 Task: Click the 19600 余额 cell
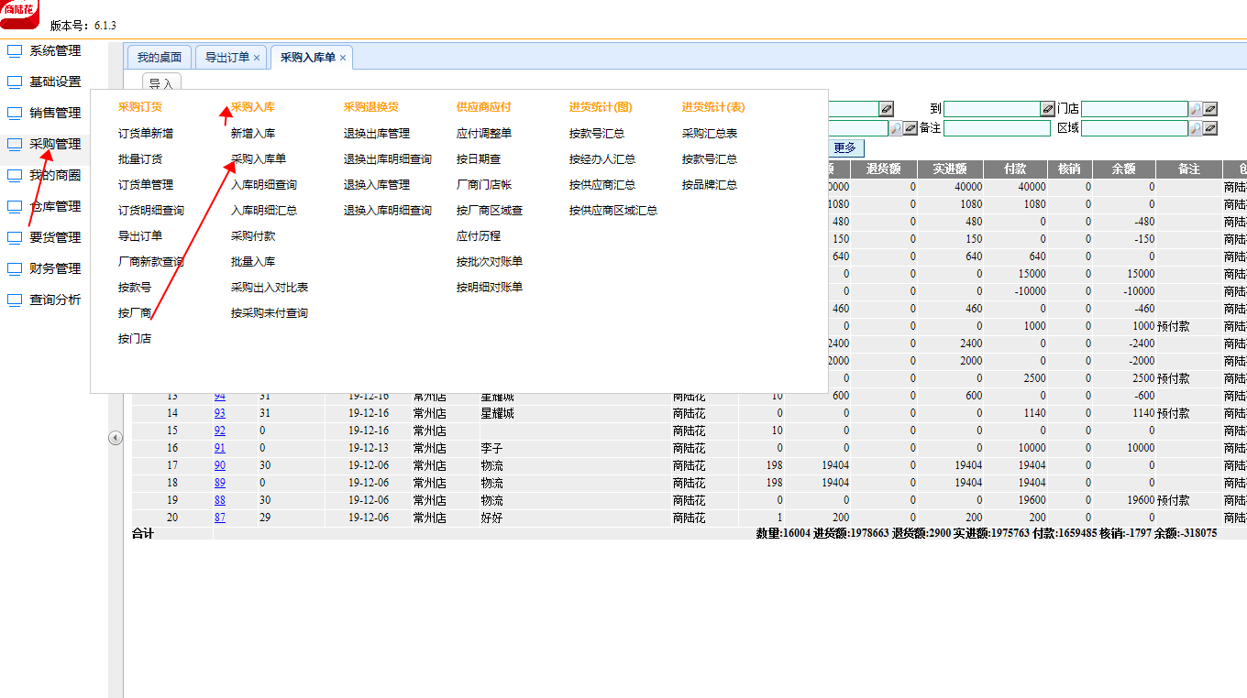pos(1124,501)
